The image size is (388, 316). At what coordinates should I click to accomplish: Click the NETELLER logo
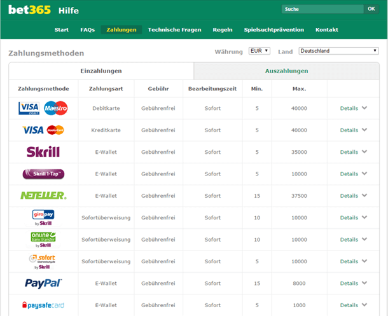[43, 196]
